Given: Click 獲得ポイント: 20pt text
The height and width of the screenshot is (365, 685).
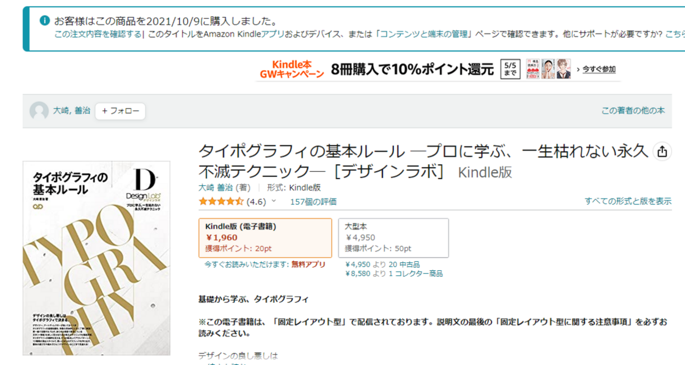Looking at the screenshot, I should 238,248.
